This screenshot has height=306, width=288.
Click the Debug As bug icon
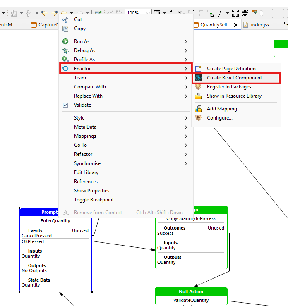pyautogui.click(x=65, y=50)
